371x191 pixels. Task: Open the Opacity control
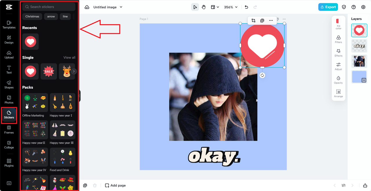pos(338,80)
